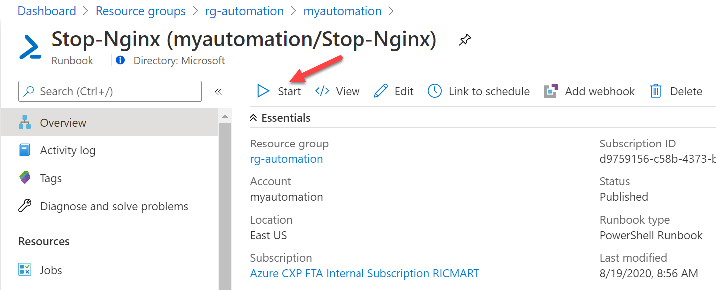Open Diagnose and solve problems
The width and height of the screenshot is (716, 290).
[109, 206]
